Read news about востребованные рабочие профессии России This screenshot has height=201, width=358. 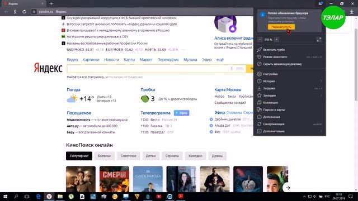[x=107, y=44]
